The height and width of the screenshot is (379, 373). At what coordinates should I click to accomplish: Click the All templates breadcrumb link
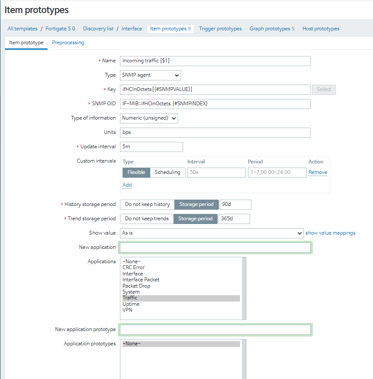click(x=22, y=29)
